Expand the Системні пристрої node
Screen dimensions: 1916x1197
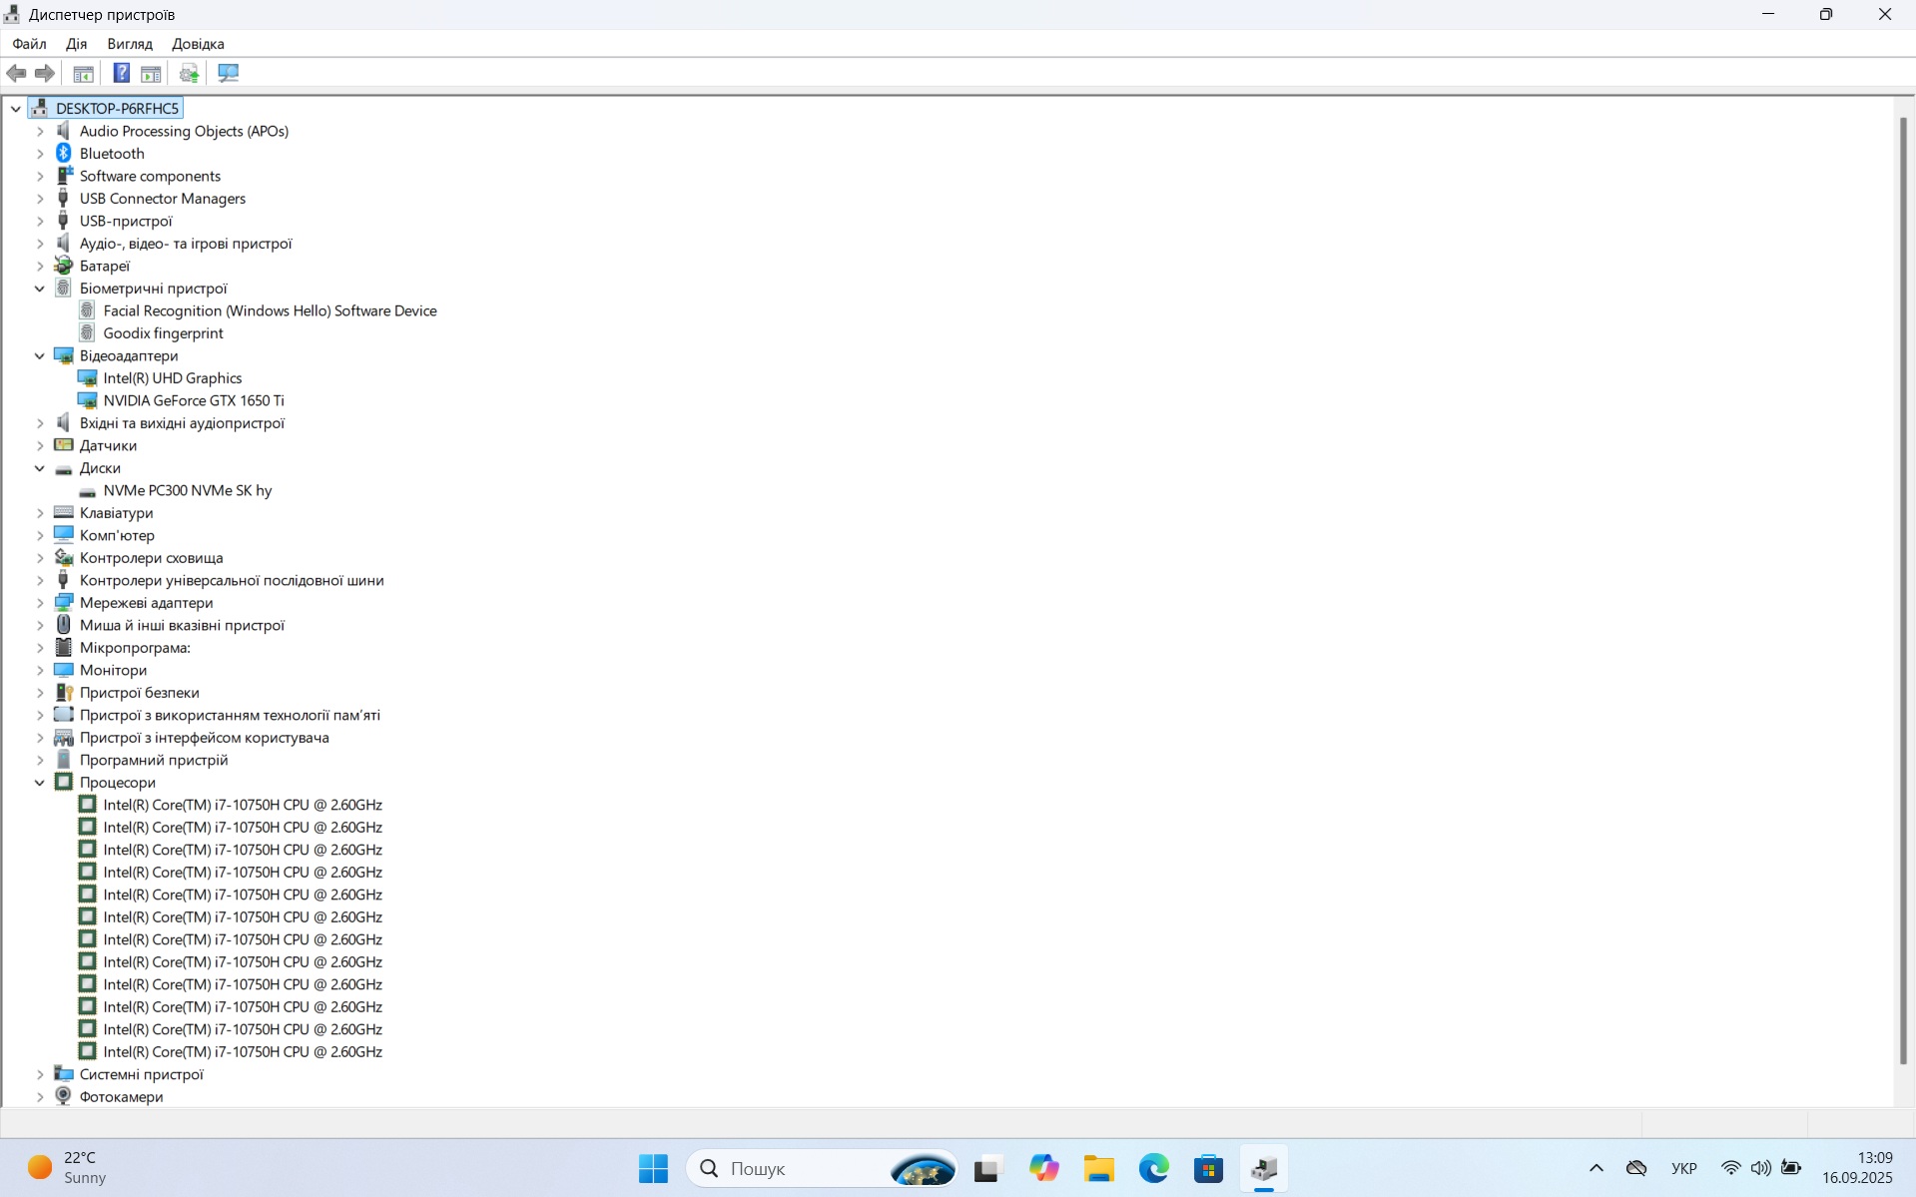click(x=40, y=1074)
